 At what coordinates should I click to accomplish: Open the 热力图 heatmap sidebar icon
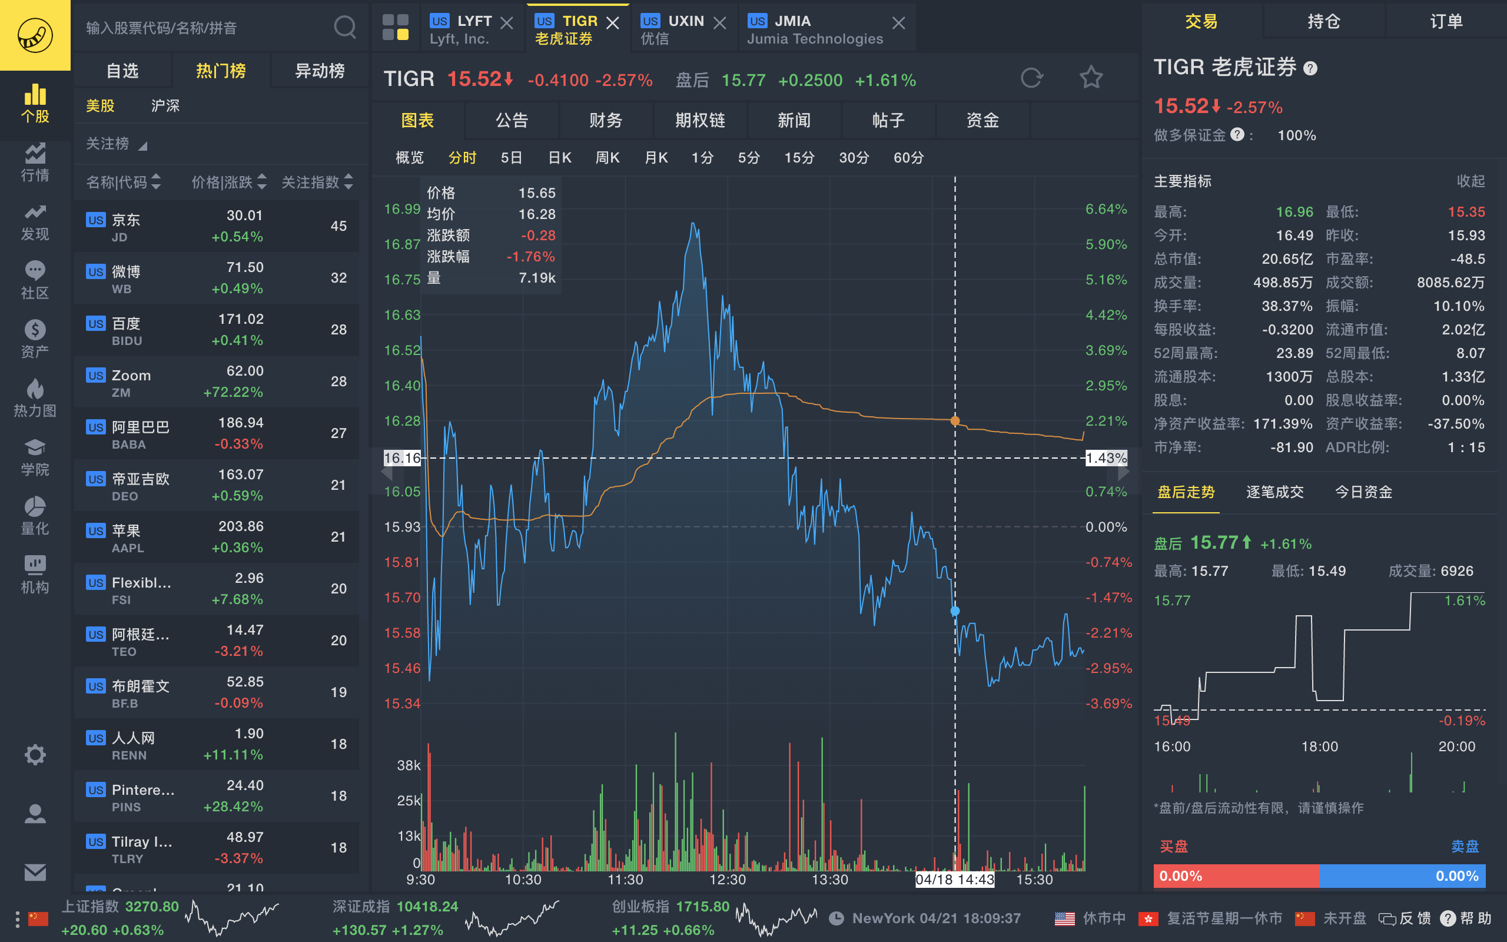pos(35,398)
